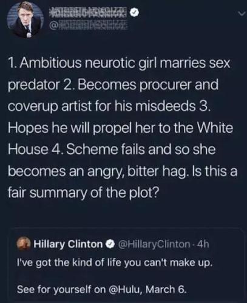Screen dimensions: 247x303
Task: Click the author's blue verified badge
Action: [134, 13]
